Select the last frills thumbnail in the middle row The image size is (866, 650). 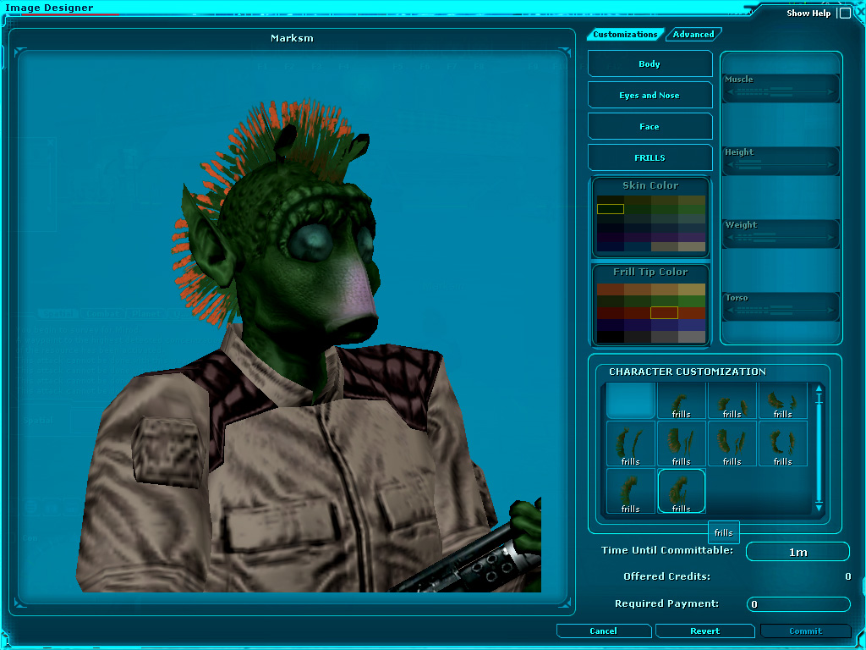(x=782, y=443)
